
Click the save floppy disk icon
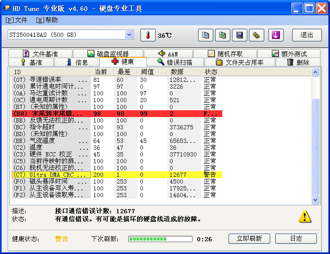[240, 35]
